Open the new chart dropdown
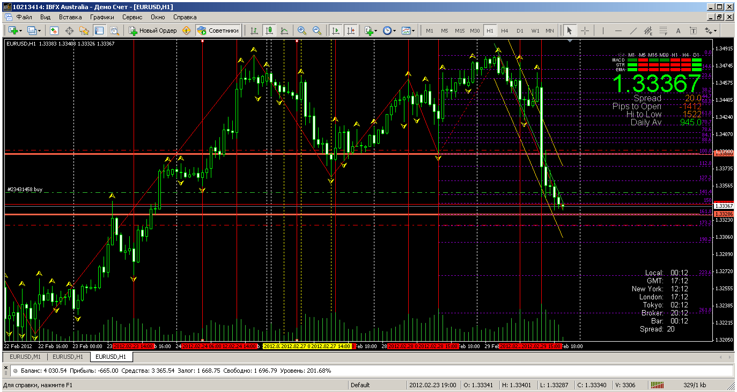The height and width of the screenshot is (392, 737). 14,31
